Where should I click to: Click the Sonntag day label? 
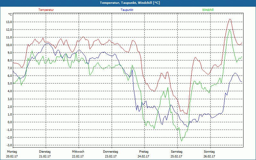tap(209, 152)
